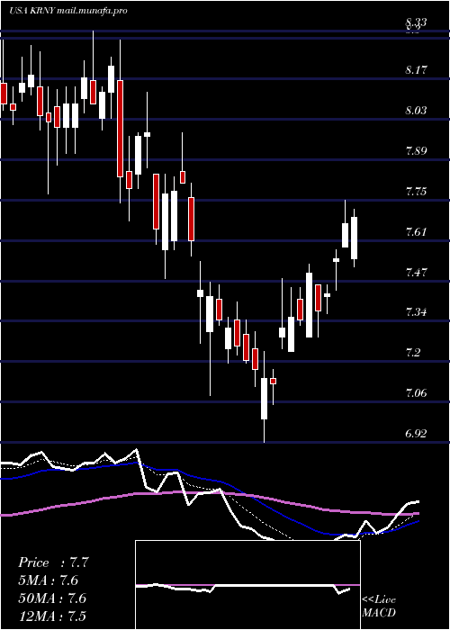Click the MACD inset chart panel
The width and height of the screenshot is (450, 630).
click(x=247, y=585)
